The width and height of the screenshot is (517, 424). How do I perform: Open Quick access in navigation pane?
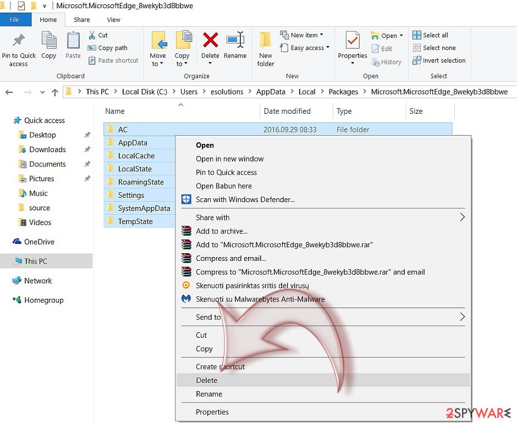click(38, 120)
